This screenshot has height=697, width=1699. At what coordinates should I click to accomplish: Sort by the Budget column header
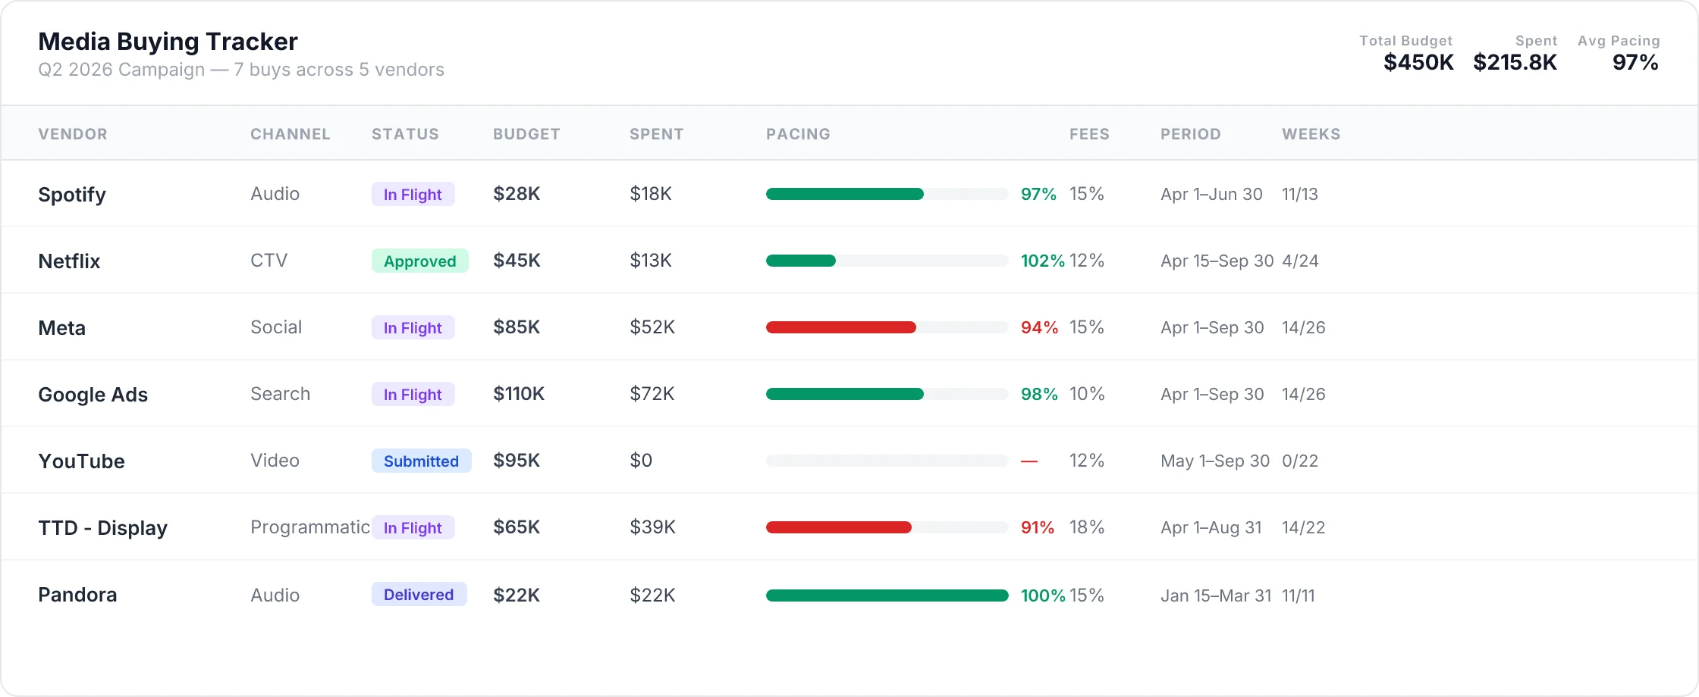[526, 134]
